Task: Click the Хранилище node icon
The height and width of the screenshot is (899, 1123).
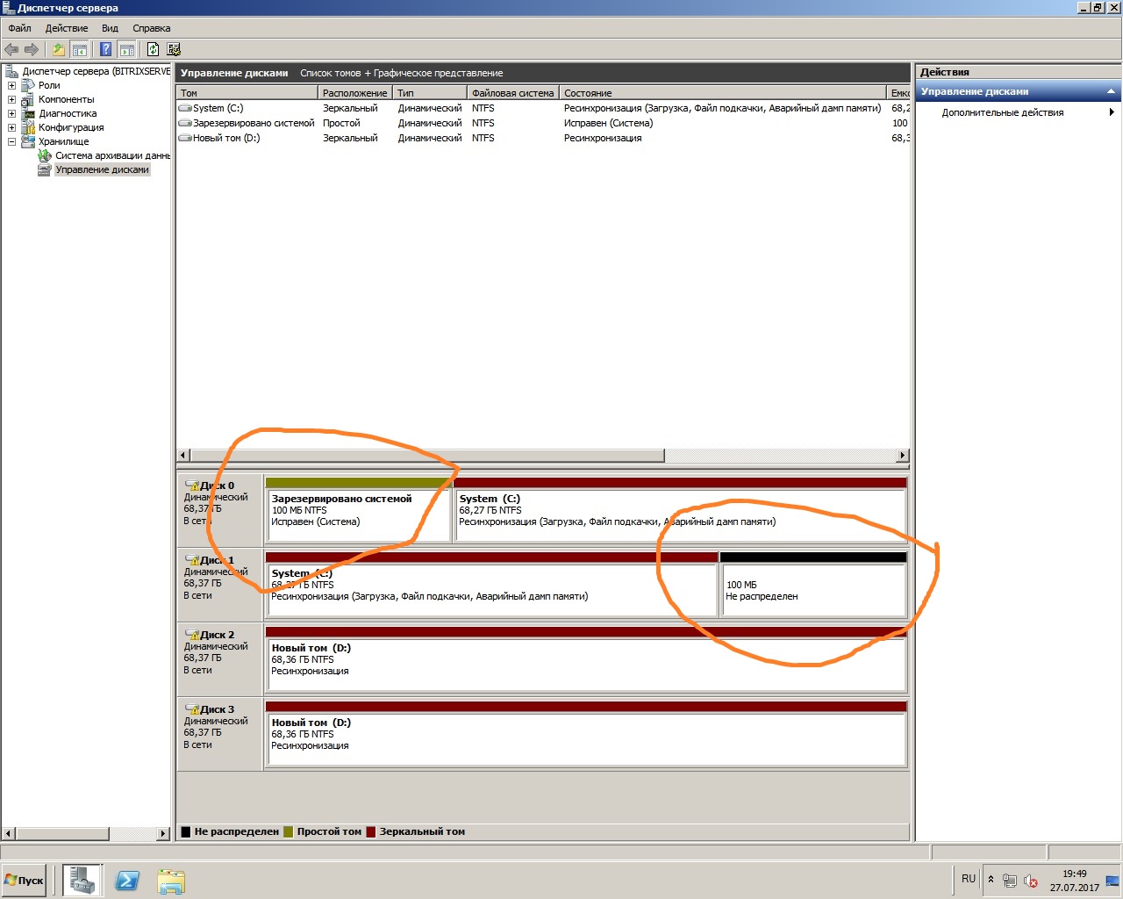Action: point(27,141)
